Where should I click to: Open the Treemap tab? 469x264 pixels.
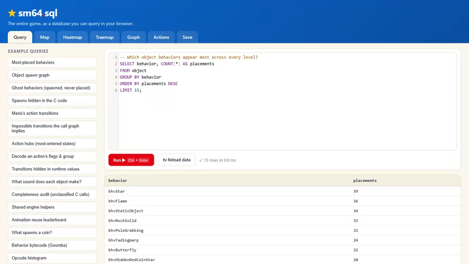[x=105, y=37]
